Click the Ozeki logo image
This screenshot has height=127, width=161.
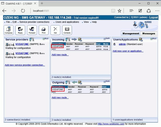[143, 25]
